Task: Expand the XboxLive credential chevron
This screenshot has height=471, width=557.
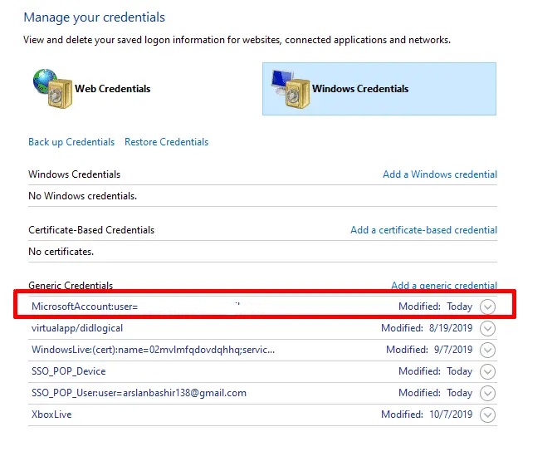Action: [488, 415]
